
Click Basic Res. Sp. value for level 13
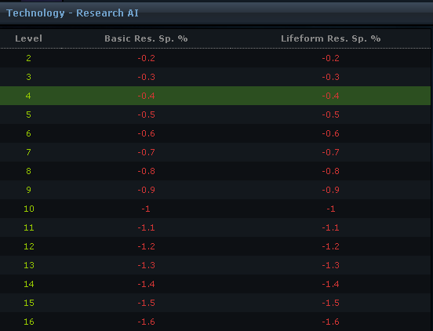pos(146,265)
